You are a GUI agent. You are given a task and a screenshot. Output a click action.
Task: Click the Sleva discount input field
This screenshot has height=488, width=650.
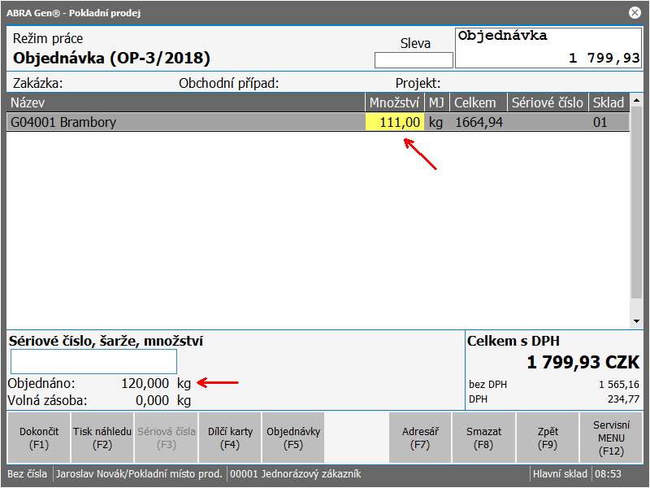tap(414, 60)
